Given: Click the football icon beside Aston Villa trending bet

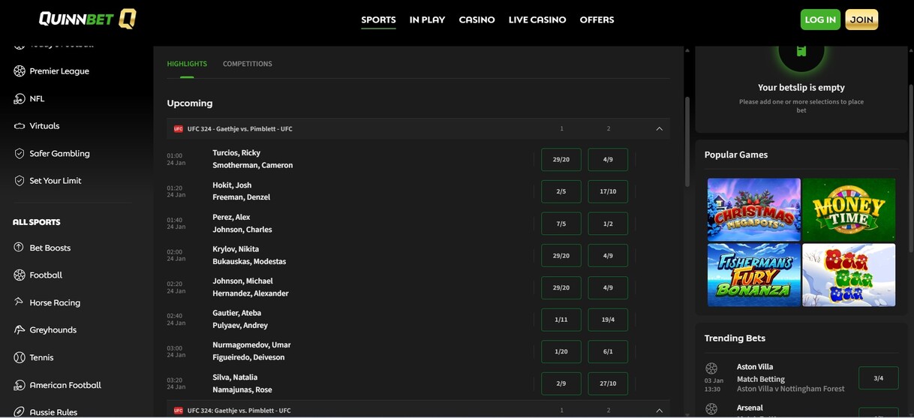Looking at the screenshot, I should tap(711, 368).
